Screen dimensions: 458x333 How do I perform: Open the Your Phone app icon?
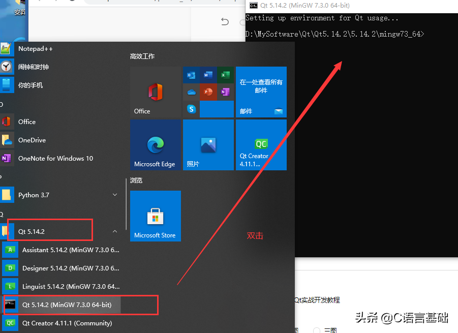[x=7, y=85]
